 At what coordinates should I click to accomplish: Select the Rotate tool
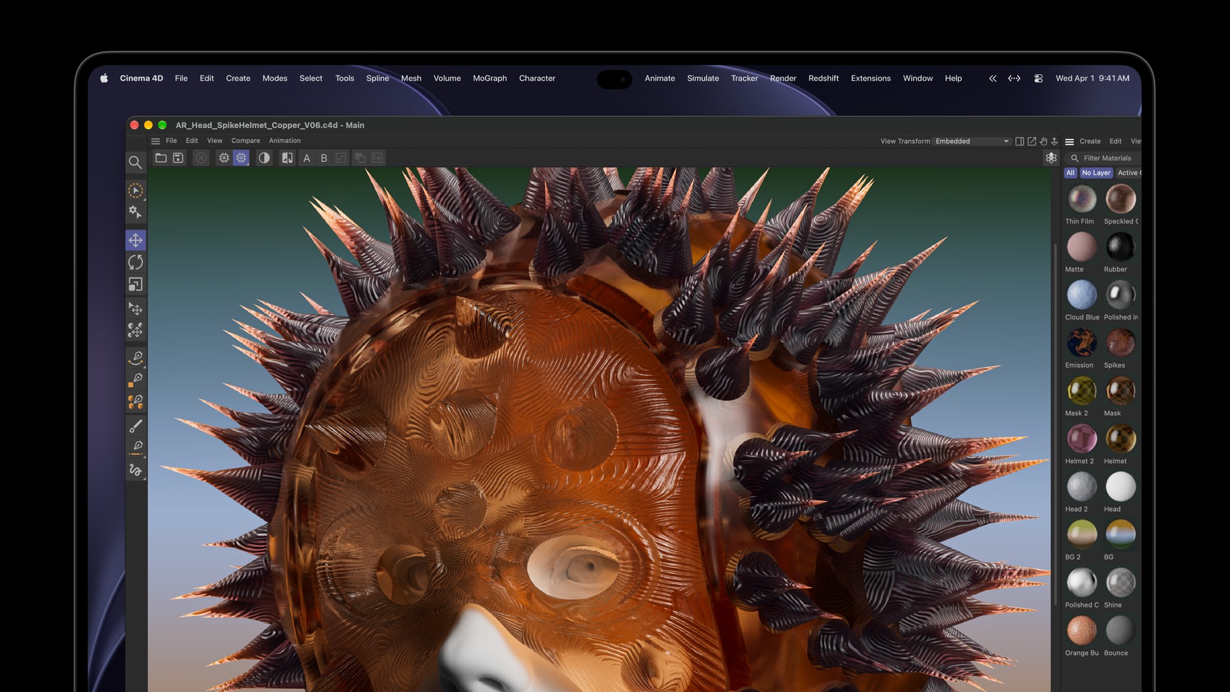coord(136,262)
